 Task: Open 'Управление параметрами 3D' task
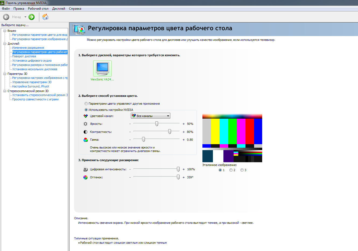32,82
